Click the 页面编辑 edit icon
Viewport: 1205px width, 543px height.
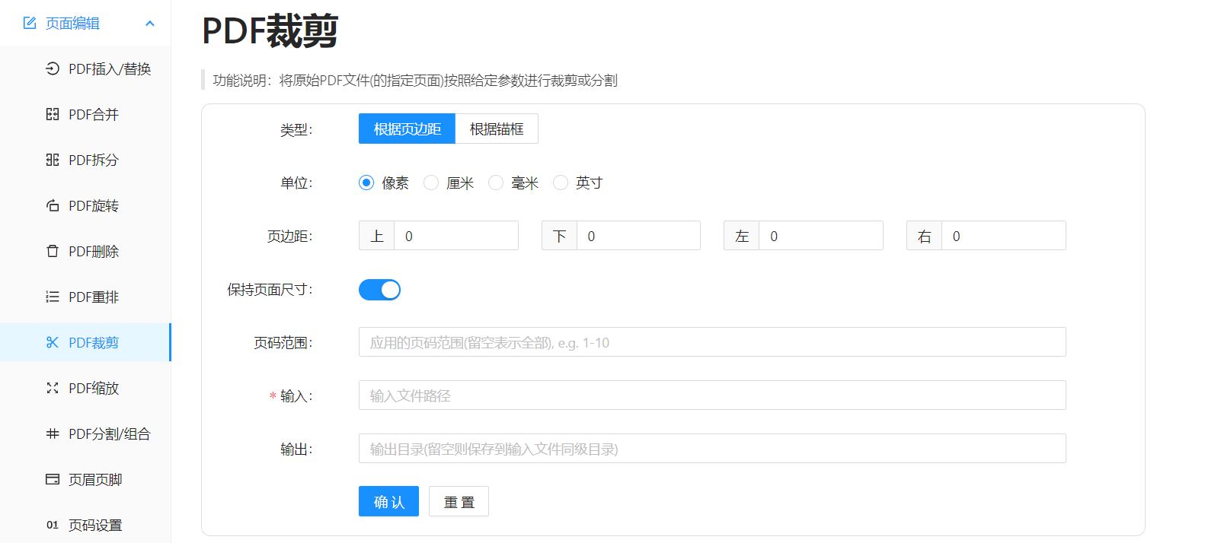pyautogui.click(x=30, y=24)
